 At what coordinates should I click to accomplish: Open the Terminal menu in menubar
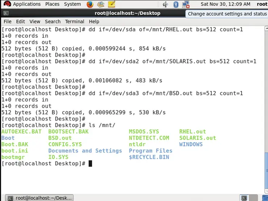[x=74, y=21]
